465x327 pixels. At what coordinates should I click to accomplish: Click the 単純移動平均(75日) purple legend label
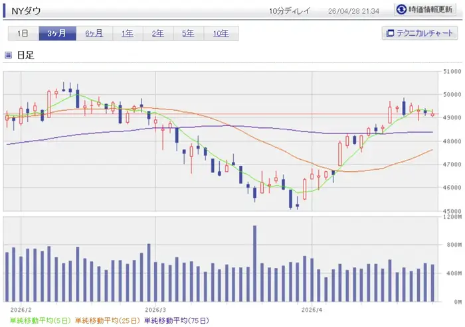tap(177, 320)
